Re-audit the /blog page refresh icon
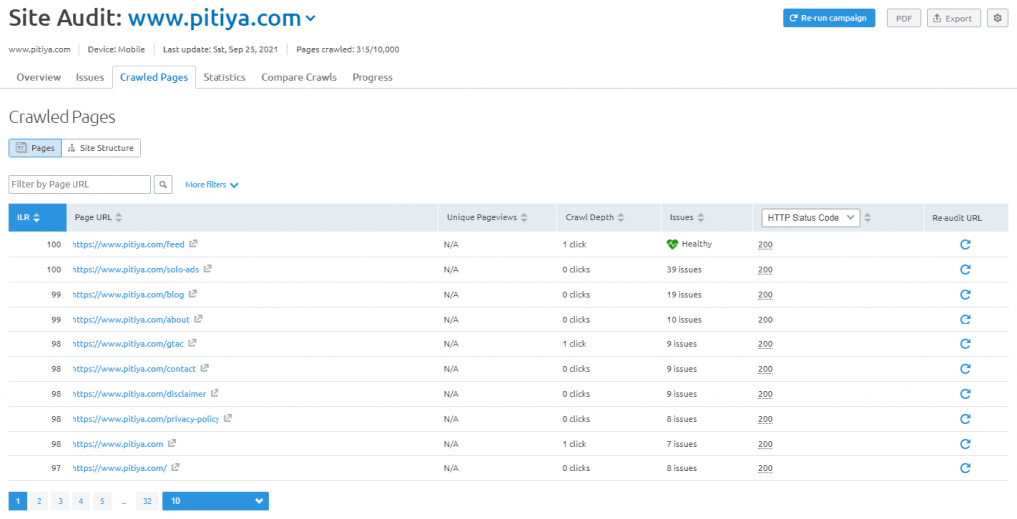The height and width of the screenshot is (519, 1017). tap(965, 294)
